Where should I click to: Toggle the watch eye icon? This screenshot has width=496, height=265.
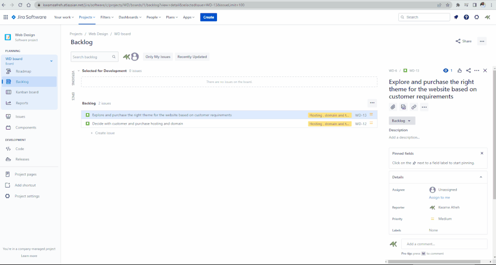click(x=446, y=70)
